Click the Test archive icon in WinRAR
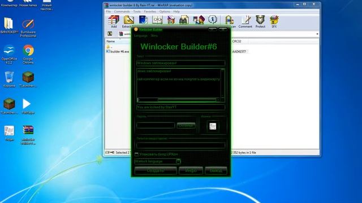362x203 pixels. tap(143, 20)
